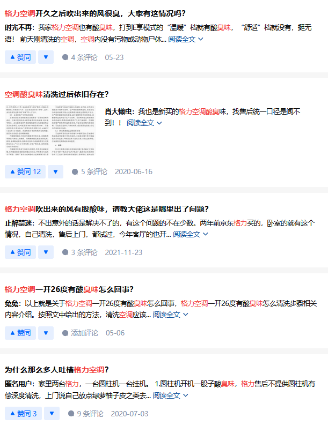The image size is (328, 426).
Task: Upvote the 兔兔 answer with 赞同
Action: coord(20,333)
